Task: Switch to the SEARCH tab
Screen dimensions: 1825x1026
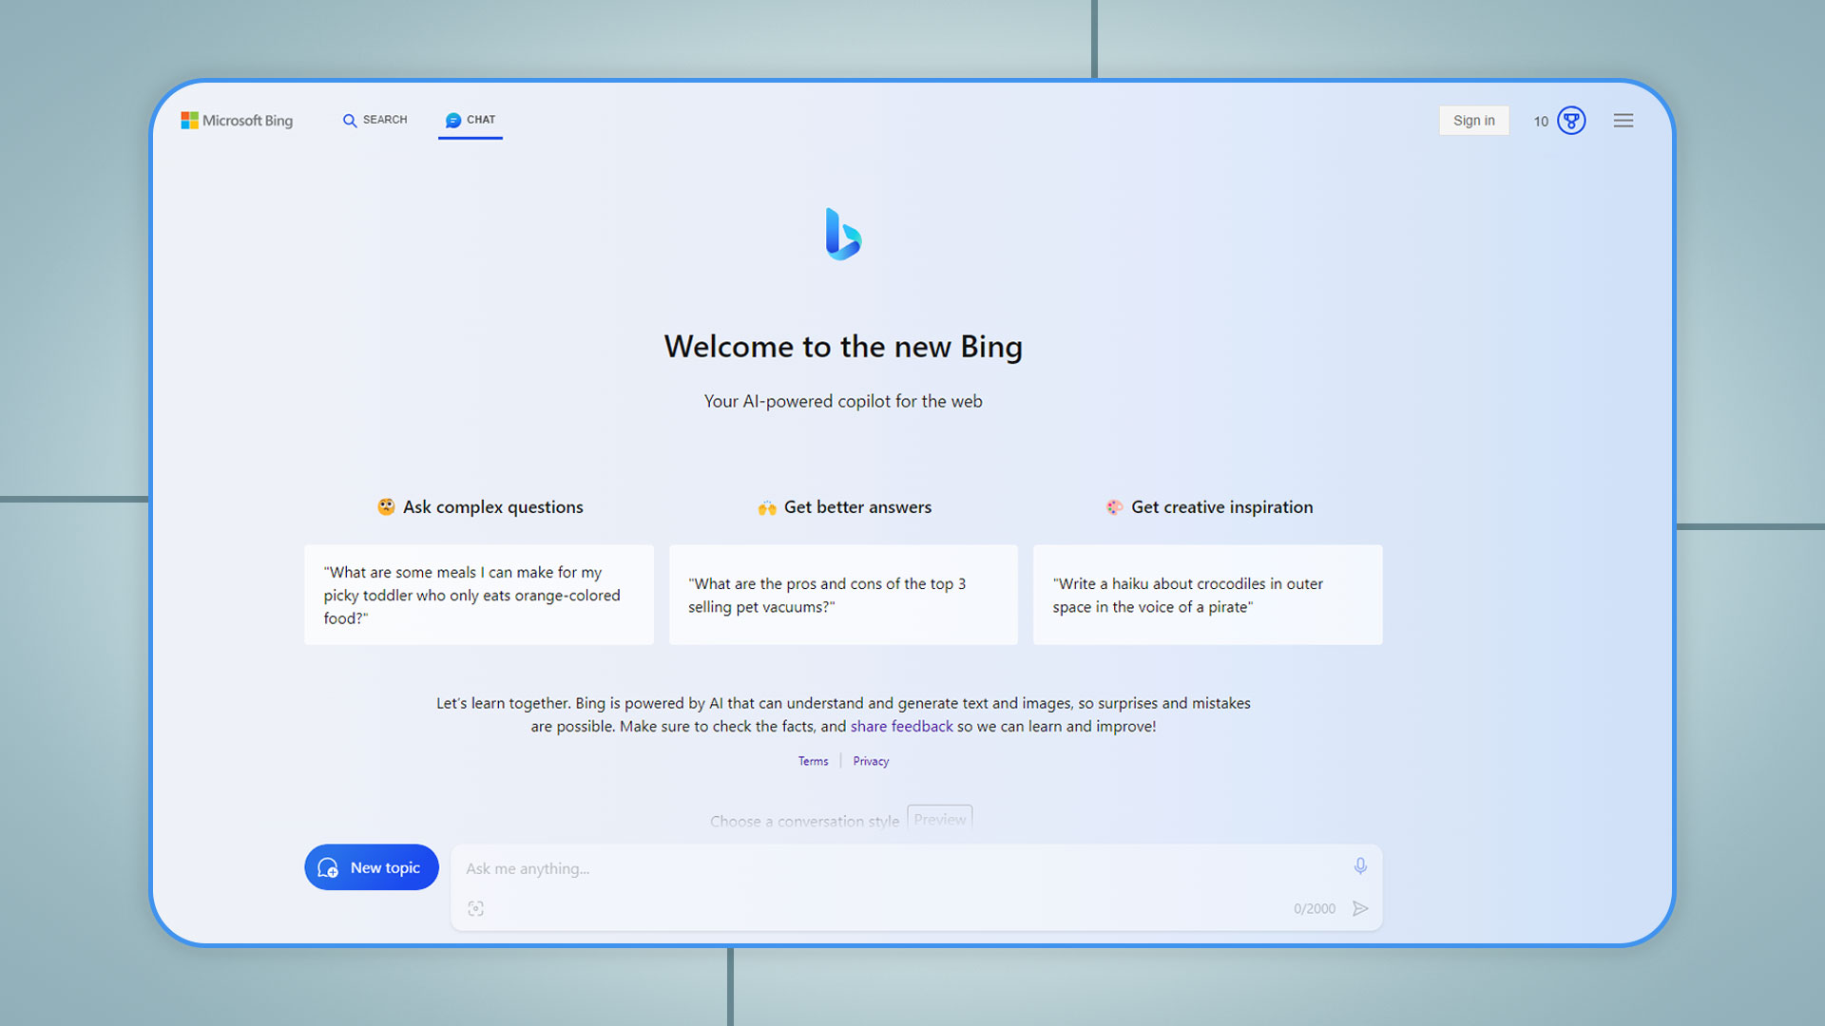Action: pos(374,119)
